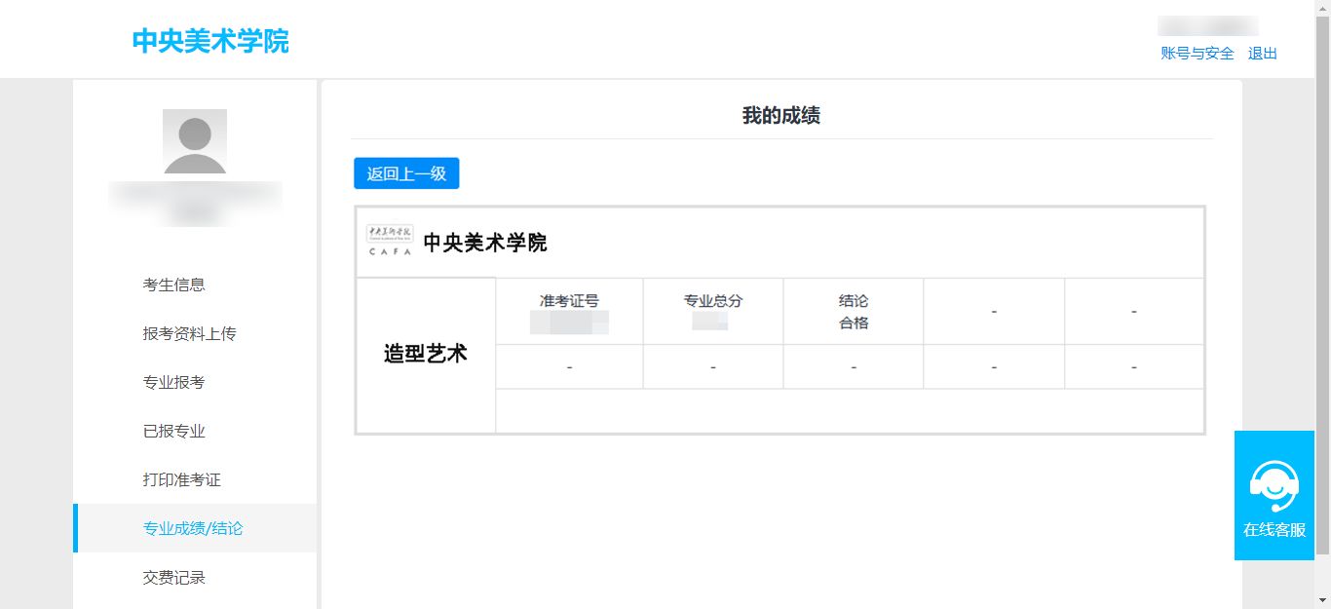Click the user avatar profile picture
The width and height of the screenshot is (1331, 609).
(x=195, y=141)
